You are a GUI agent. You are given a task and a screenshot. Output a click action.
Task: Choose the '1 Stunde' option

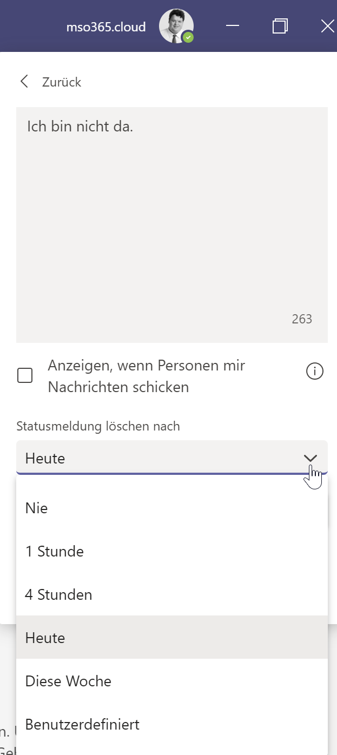54,552
